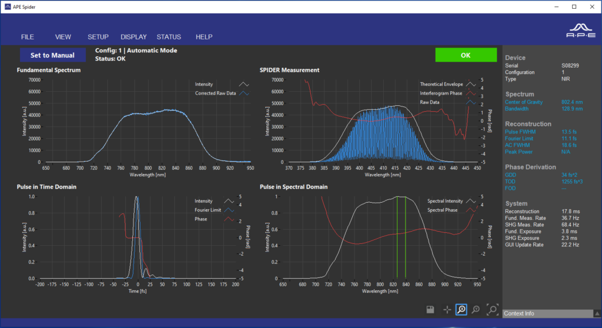602x328 pixels.
Task: Click the 34 fs^2 GDD value
Action: coord(569,175)
